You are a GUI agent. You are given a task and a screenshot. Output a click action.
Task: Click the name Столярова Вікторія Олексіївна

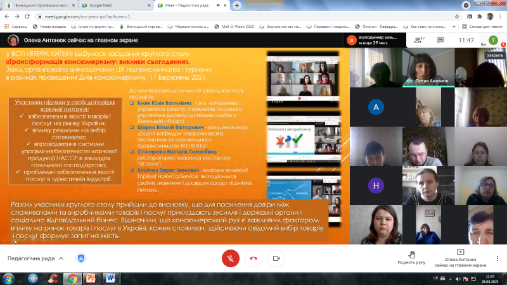pos(177,151)
